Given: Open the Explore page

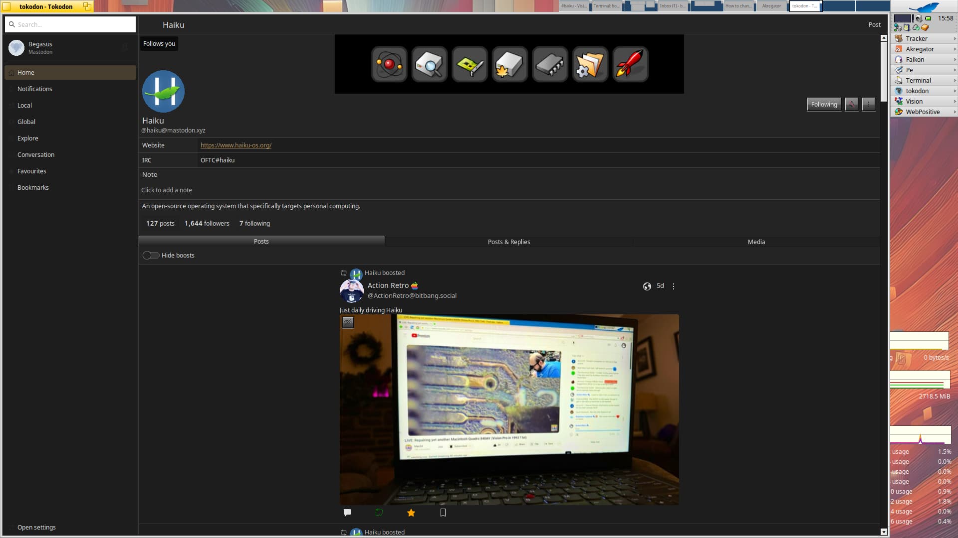Looking at the screenshot, I should click(x=70, y=138).
